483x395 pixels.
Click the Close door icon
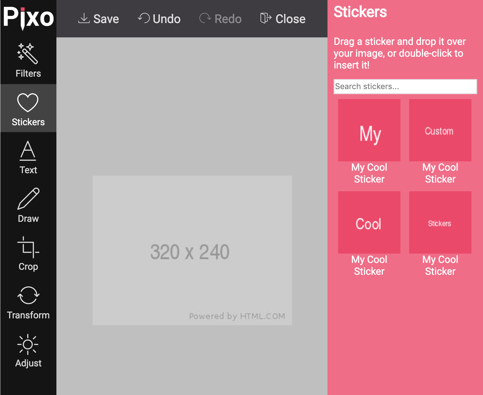tap(265, 18)
